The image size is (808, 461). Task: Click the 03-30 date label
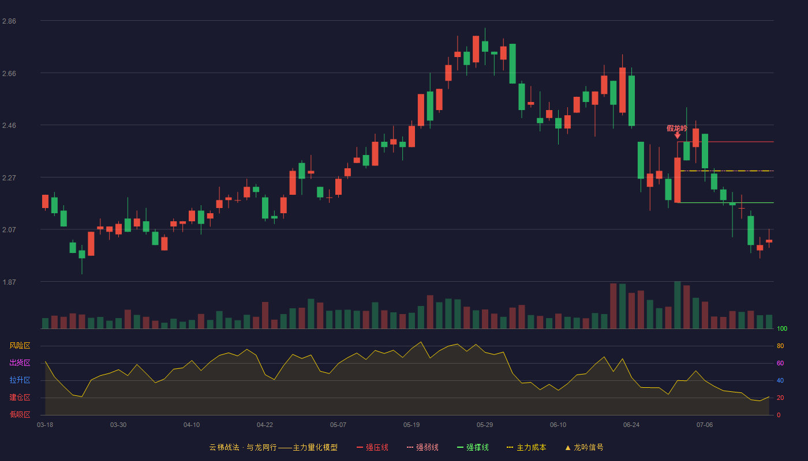point(118,425)
